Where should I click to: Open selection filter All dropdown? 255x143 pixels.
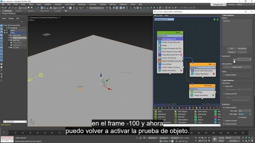(x=22, y=8)
